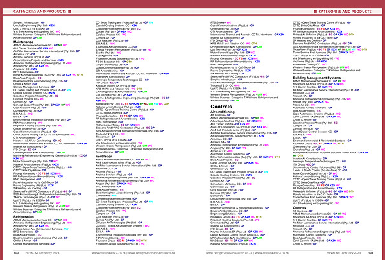The width and height of the screenshot is (385, 260).
Task: Open www.coldlinkafrica.co.za on page 101 footer
Action: coord(272,253)
